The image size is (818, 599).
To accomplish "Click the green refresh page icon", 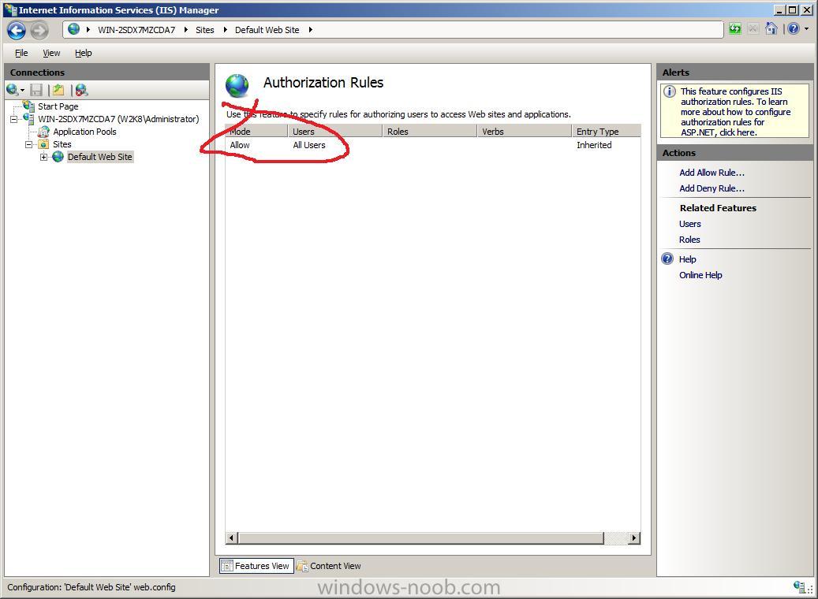I will pyautogui.click(x=735, y=29).
